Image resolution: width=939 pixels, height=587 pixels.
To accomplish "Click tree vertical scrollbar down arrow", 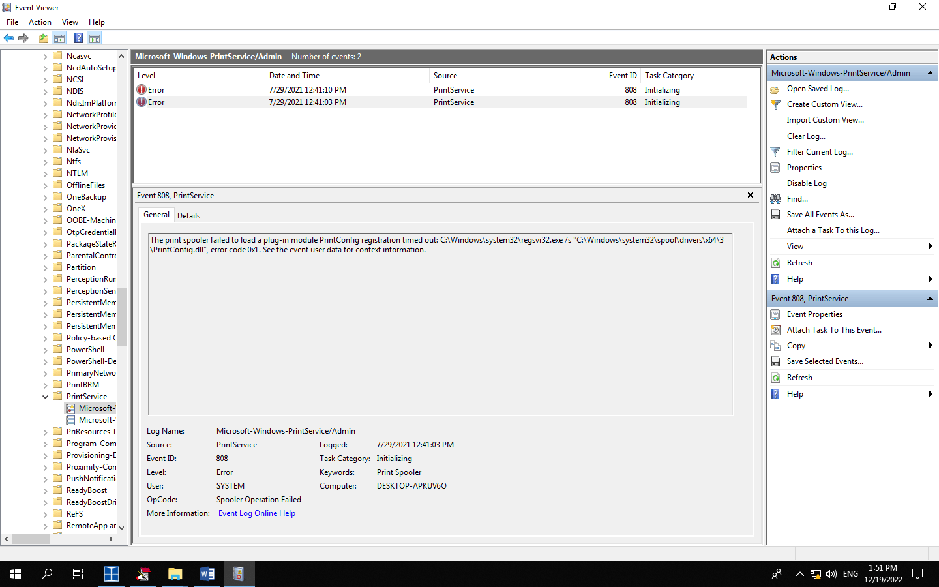I will (x=121, y=528).
